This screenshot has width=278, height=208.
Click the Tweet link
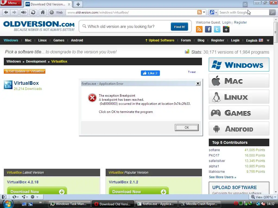[x=192, y=72]
